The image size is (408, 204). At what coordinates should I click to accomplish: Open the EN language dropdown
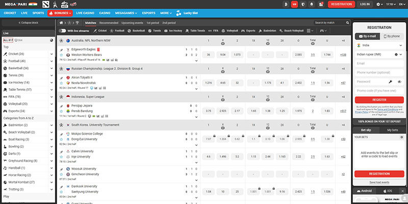pyautogui.click(x=402, y=5)
